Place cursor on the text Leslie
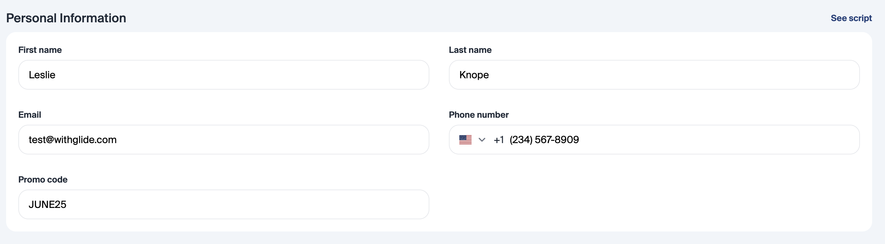 [42, 75]
